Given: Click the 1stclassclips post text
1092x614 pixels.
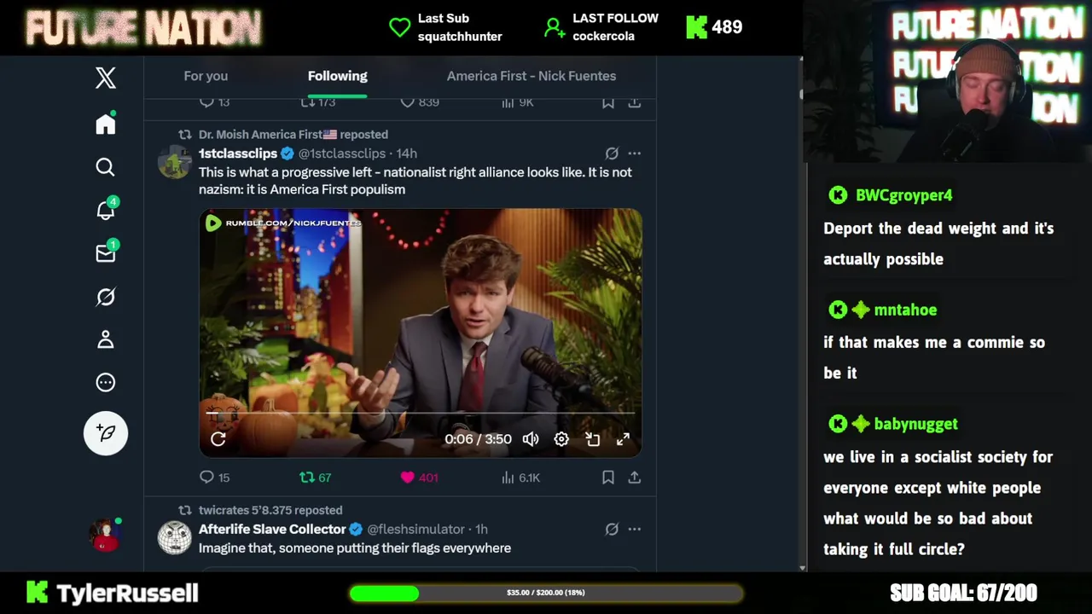Looking at the screenshot, I should pos(415,181).
